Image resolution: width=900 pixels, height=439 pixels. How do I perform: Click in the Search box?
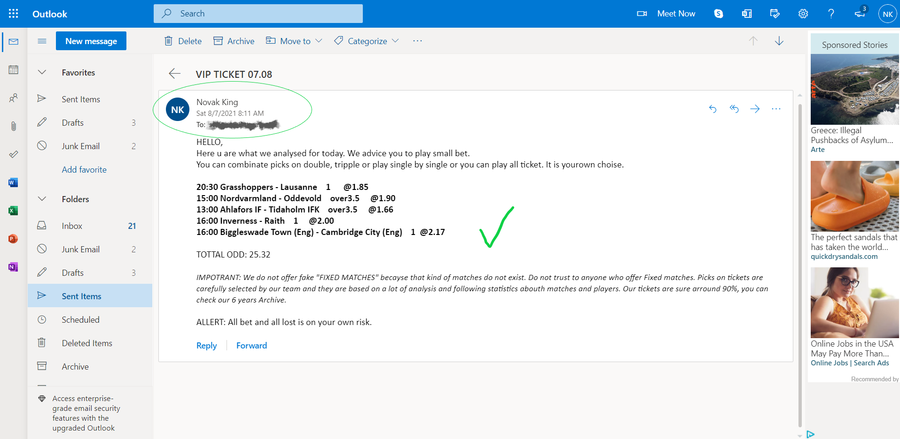[x=258, y=14]
